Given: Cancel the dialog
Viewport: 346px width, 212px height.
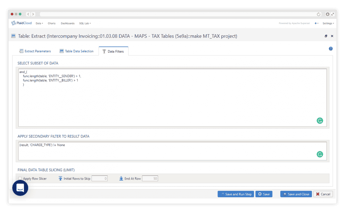Looking at the screenshot, I should [323, 194].
